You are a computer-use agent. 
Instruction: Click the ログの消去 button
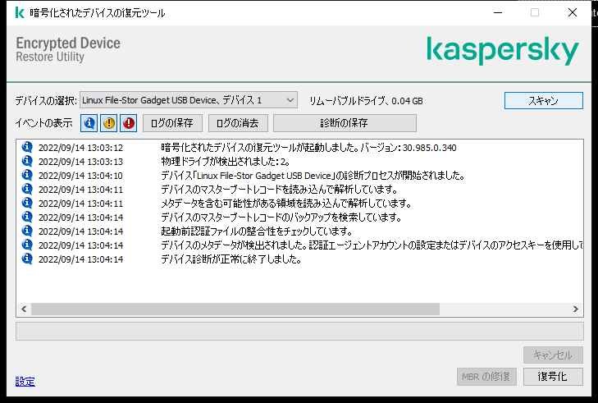[238, 123]
